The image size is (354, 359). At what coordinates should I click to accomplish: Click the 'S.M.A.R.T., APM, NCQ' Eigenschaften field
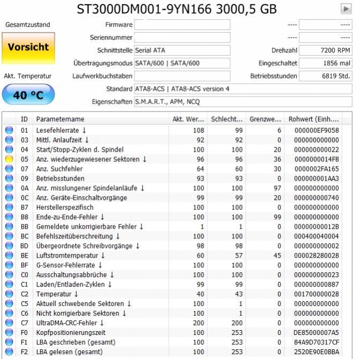point(243,101)
